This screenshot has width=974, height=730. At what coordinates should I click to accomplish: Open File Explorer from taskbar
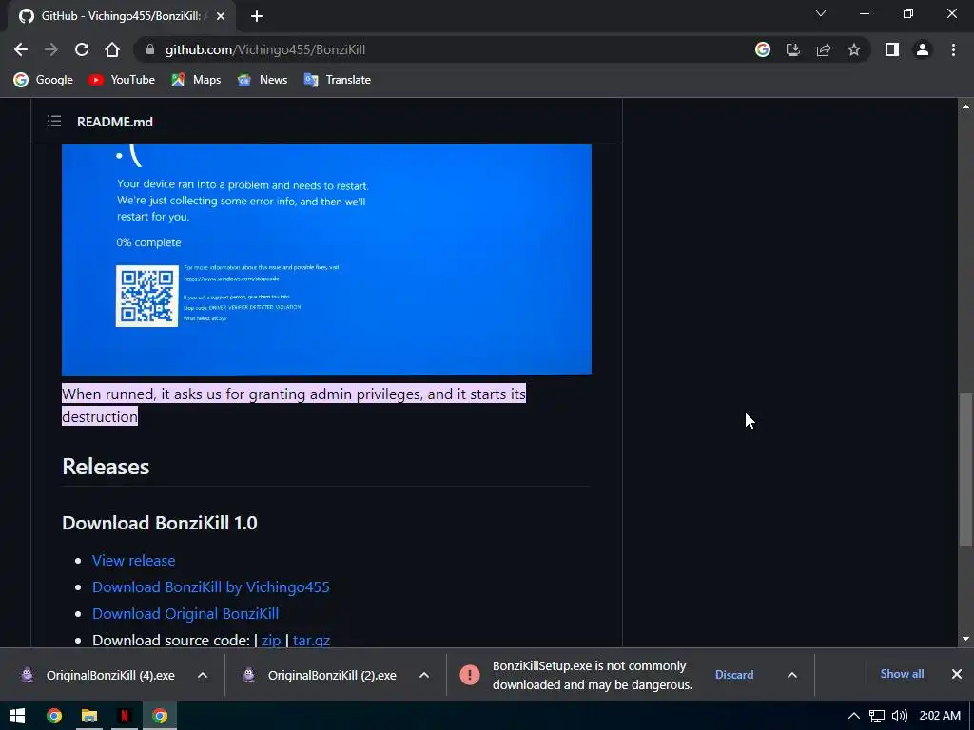click(89, 716)
